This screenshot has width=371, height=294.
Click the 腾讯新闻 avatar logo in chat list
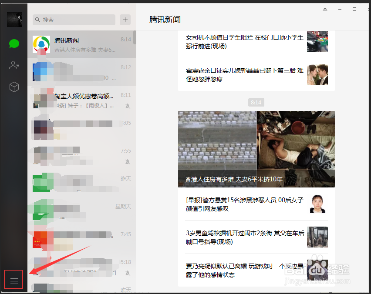coord(41,44)
